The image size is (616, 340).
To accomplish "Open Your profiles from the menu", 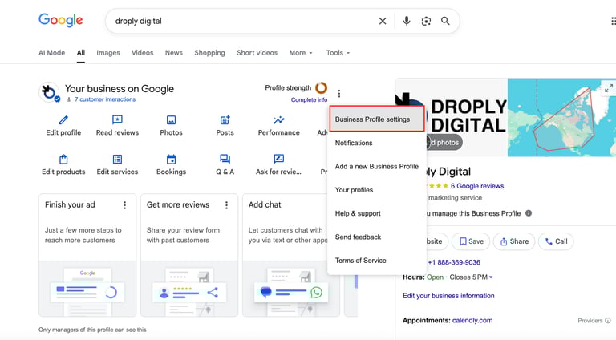I will click(x=377, y=190).
